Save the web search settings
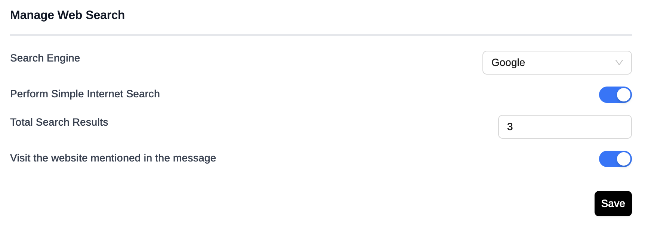 [x=613, y=204]
